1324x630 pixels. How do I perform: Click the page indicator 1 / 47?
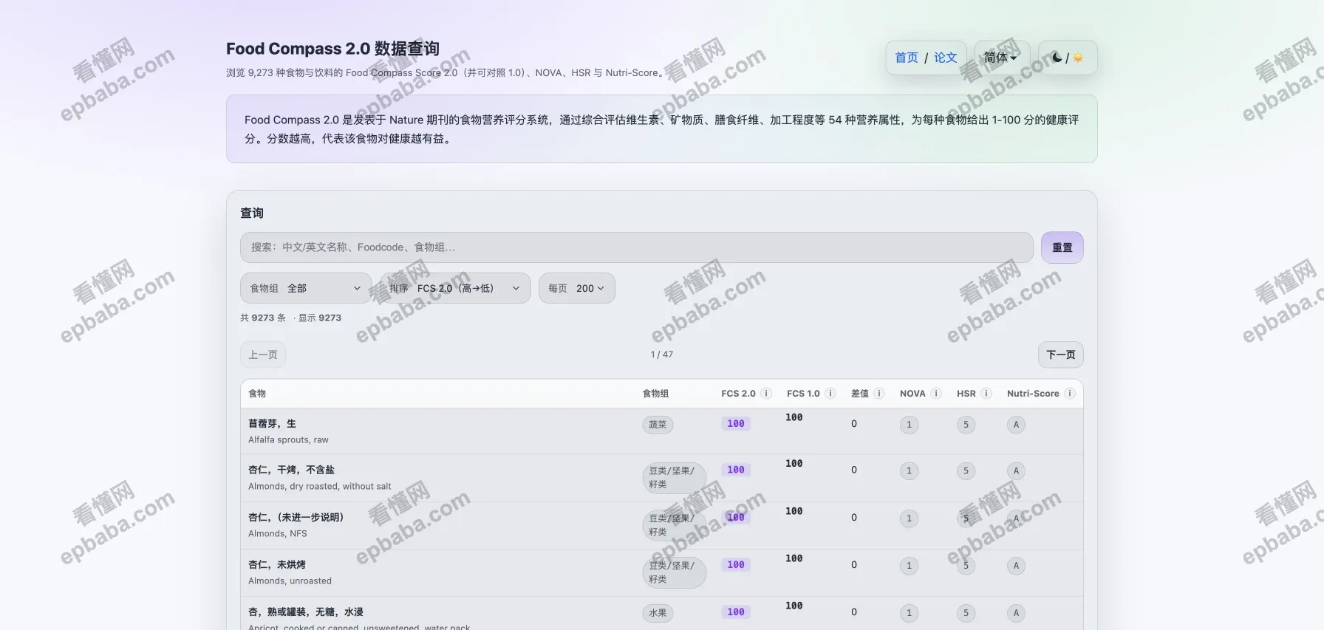(x=662, y=355)
